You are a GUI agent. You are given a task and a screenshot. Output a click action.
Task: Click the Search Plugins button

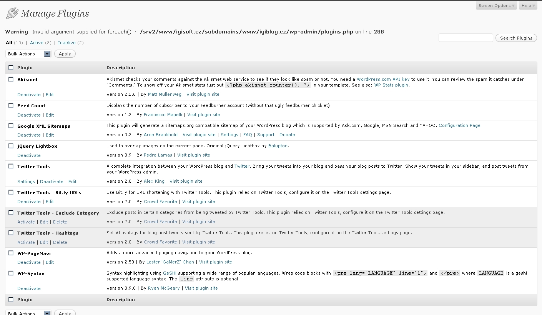click(516, 38)
